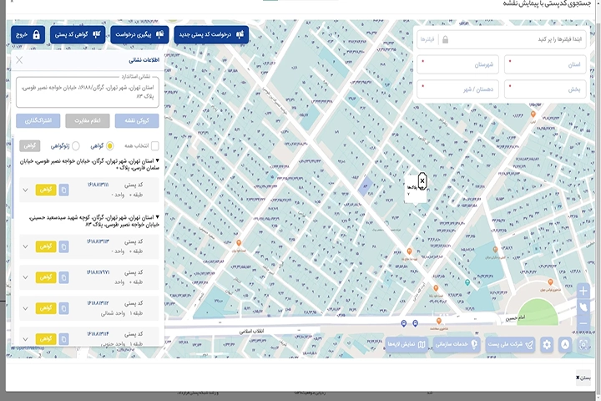This screenshot has height=401, width=601.
Task: Open map settings gear icon
Action: click(x=547, y=344)
